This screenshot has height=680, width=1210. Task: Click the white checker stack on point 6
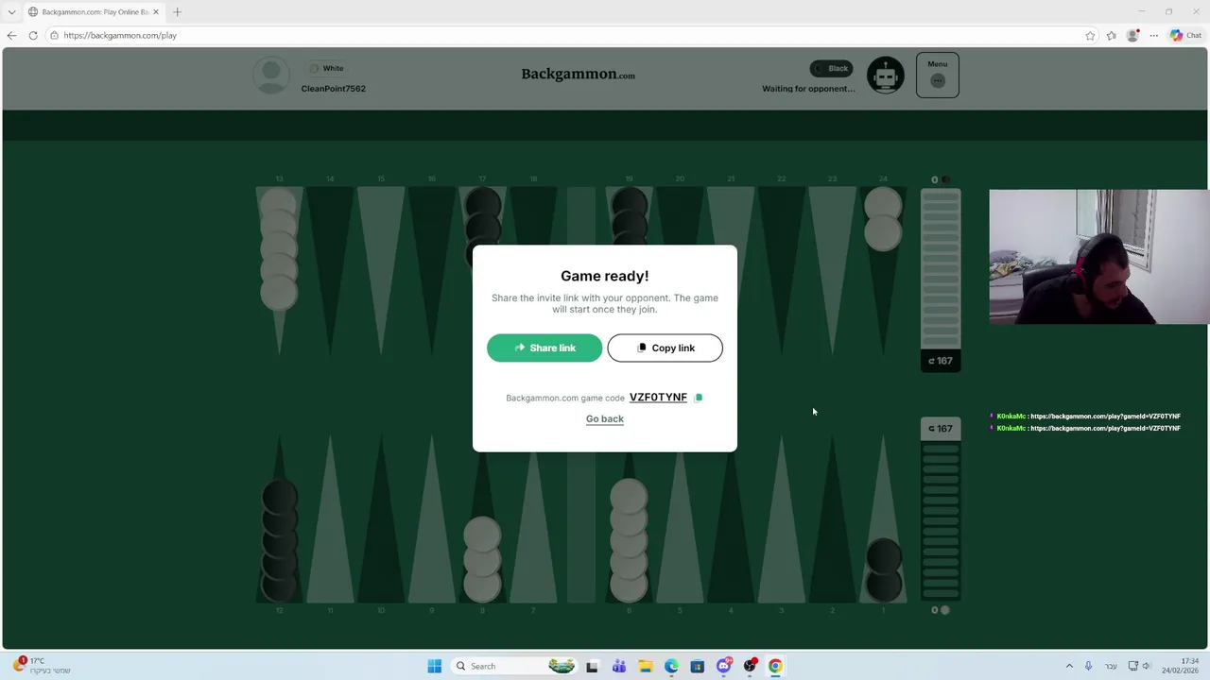pyautogui.click(x=629, y=540)
